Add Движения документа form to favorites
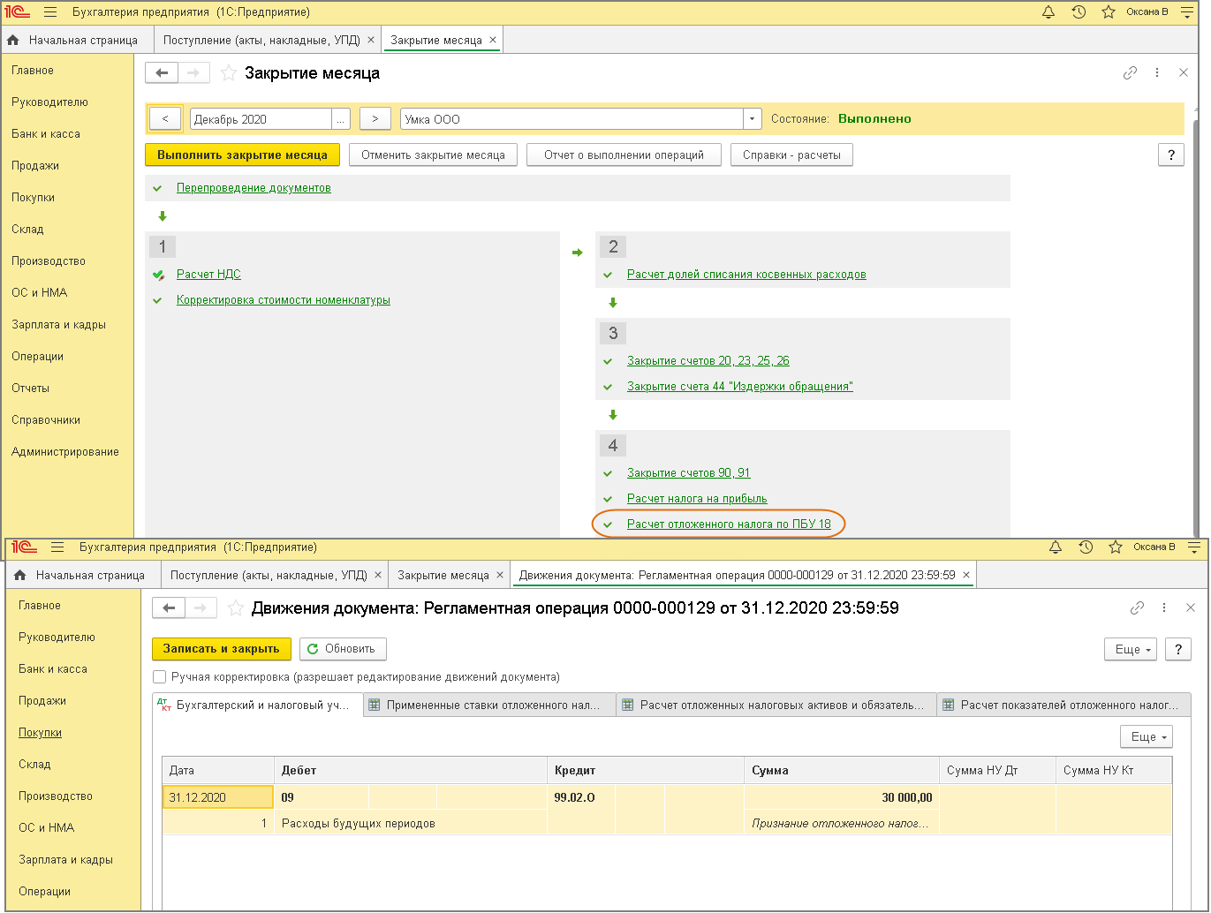The height and width of the screenshot is (913, 1211). coord(236,607)
